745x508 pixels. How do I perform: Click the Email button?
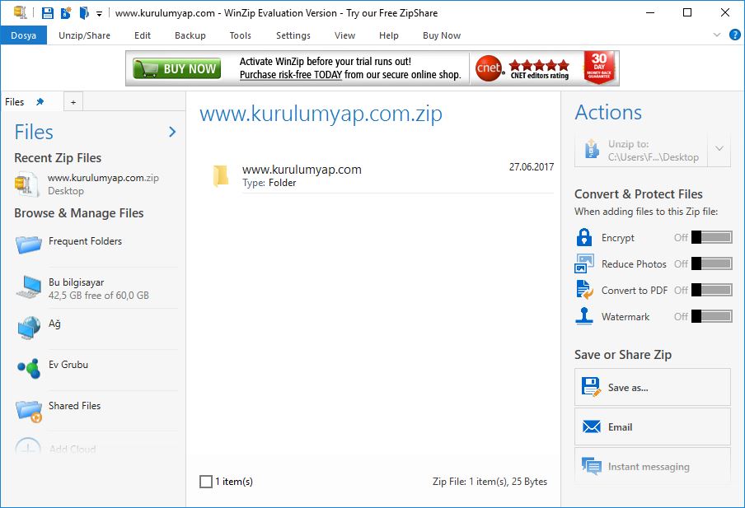653,426
